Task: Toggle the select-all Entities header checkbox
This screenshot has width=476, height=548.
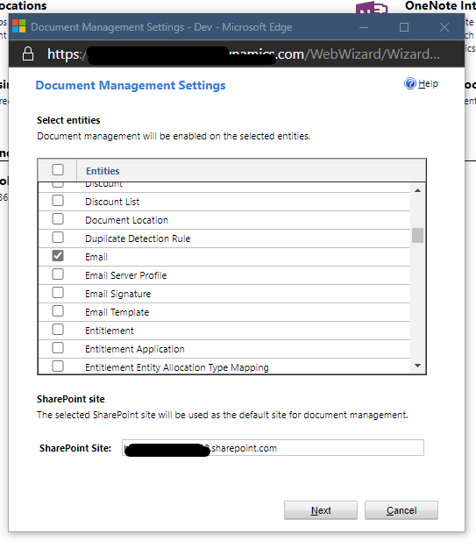Action: (58, 170)
